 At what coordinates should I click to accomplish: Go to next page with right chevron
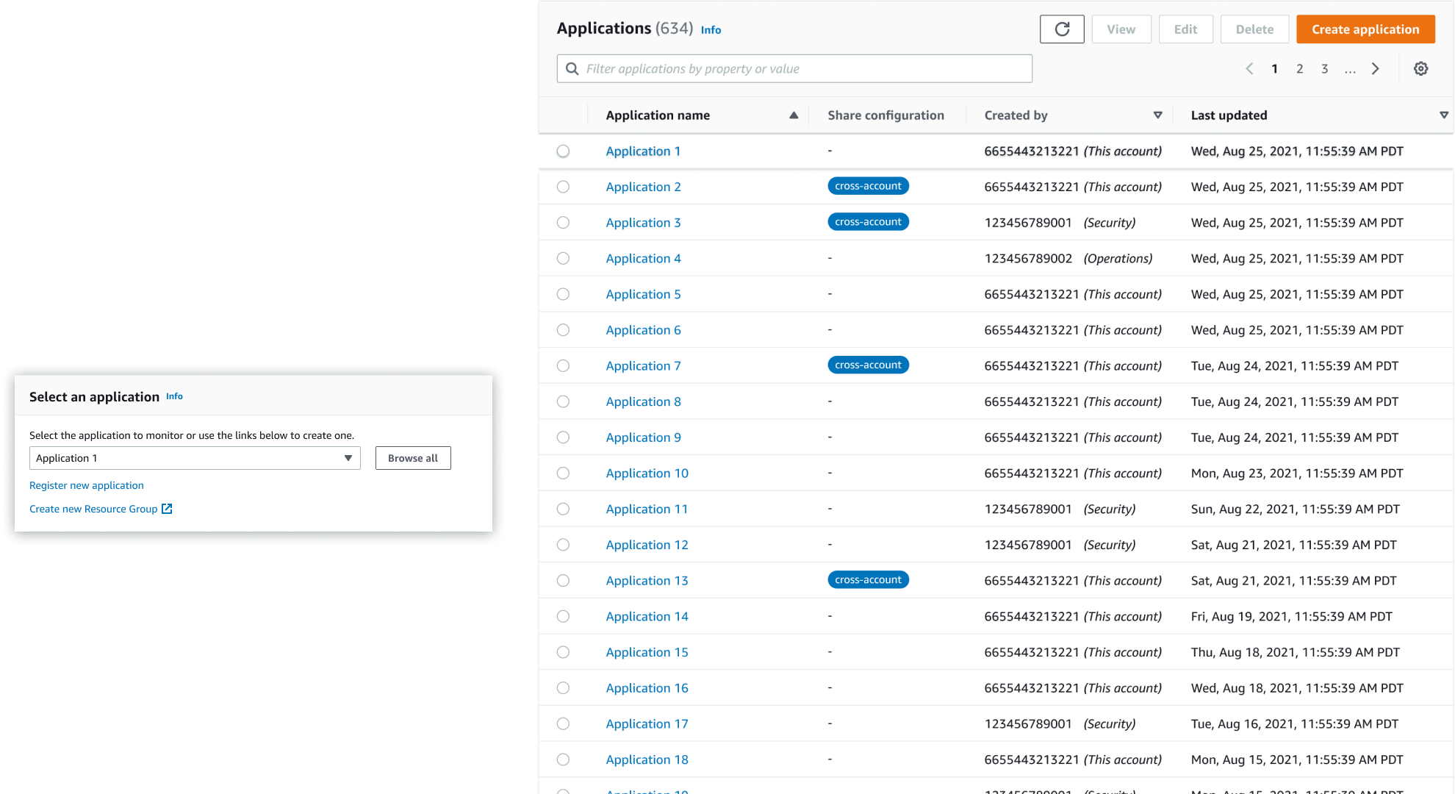tap(1375, 68)
